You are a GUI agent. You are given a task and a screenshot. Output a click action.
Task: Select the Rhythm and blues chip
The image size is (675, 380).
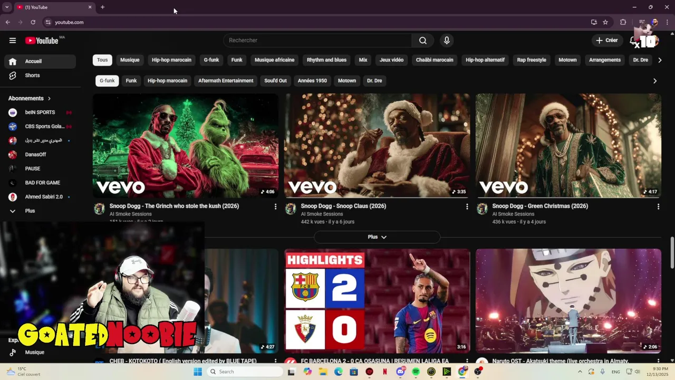326,60
